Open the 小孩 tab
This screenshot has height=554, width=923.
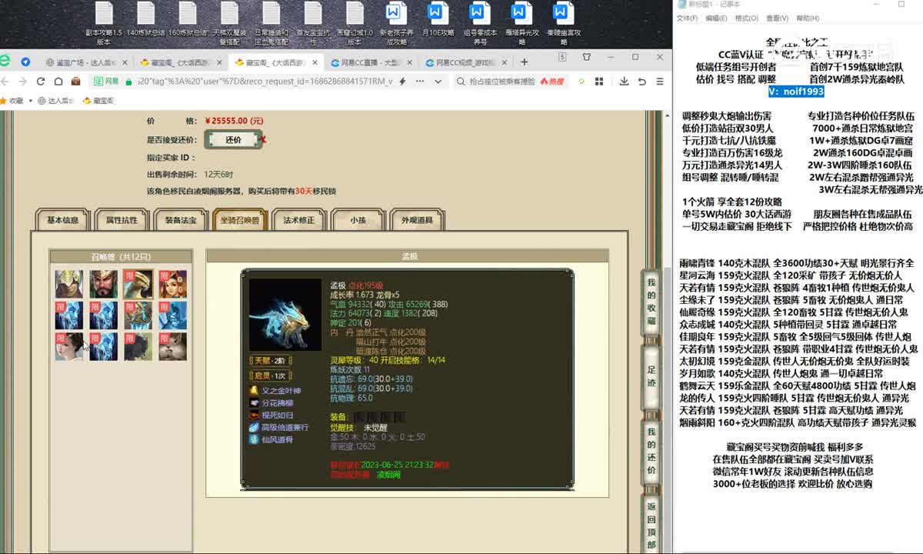coord(358,220)
